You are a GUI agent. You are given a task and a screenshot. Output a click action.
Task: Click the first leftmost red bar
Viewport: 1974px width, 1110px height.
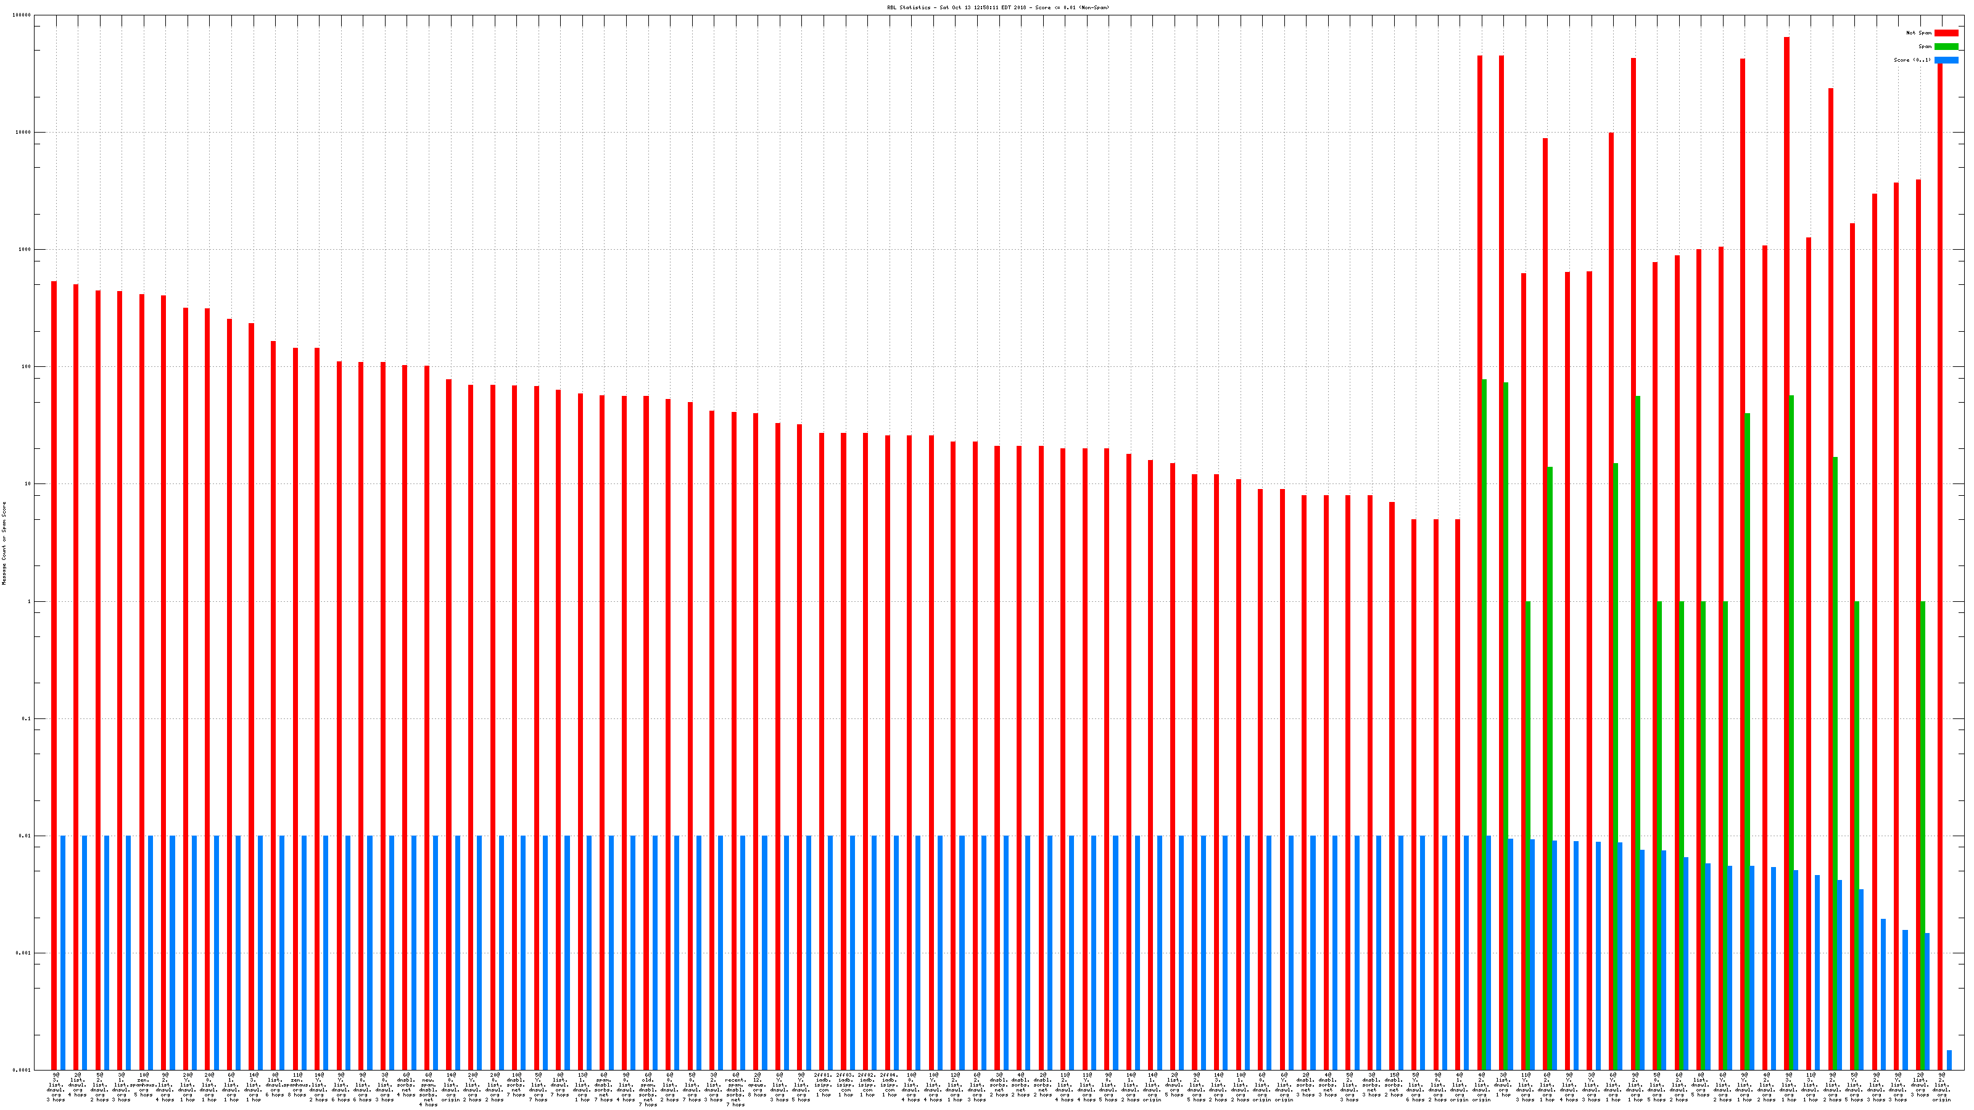point(54,674)
